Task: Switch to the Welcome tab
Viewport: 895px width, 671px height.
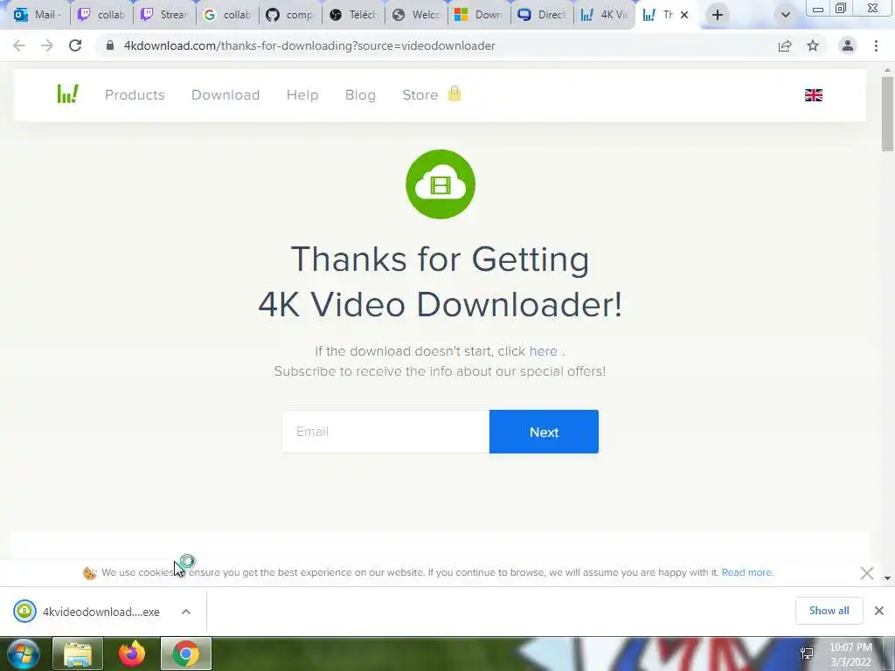Action: coord(416,15)
